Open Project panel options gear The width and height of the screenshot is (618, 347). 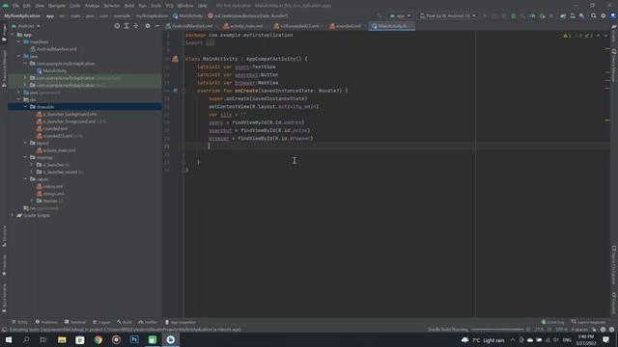[x=148, y=26]
